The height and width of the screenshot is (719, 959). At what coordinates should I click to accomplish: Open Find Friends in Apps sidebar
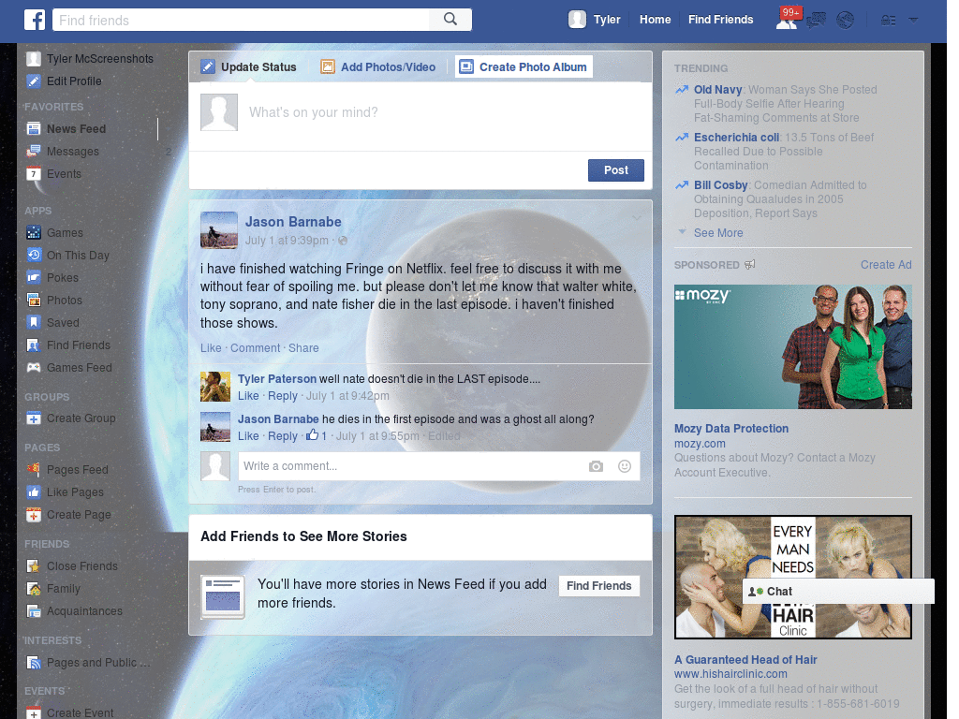tap(68, 345)
